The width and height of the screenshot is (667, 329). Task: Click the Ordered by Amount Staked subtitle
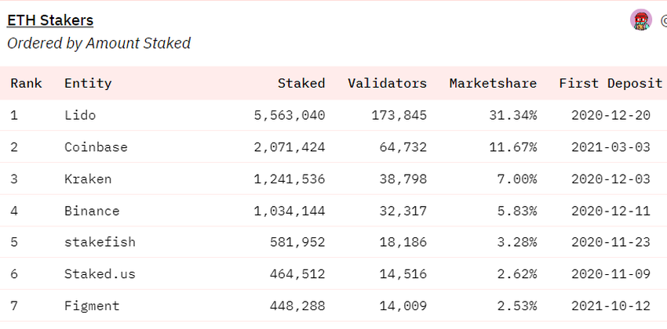[99, 43]
